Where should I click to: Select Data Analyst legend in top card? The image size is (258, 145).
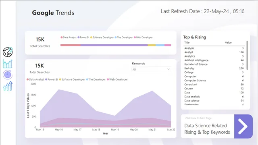point(69,37)
